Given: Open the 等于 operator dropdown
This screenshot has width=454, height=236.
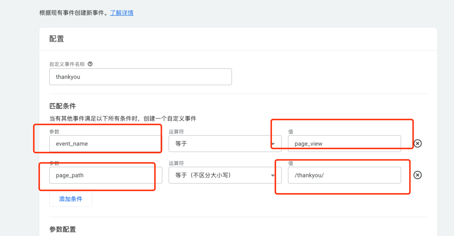Looking at the screenshot, I should 225,144.
